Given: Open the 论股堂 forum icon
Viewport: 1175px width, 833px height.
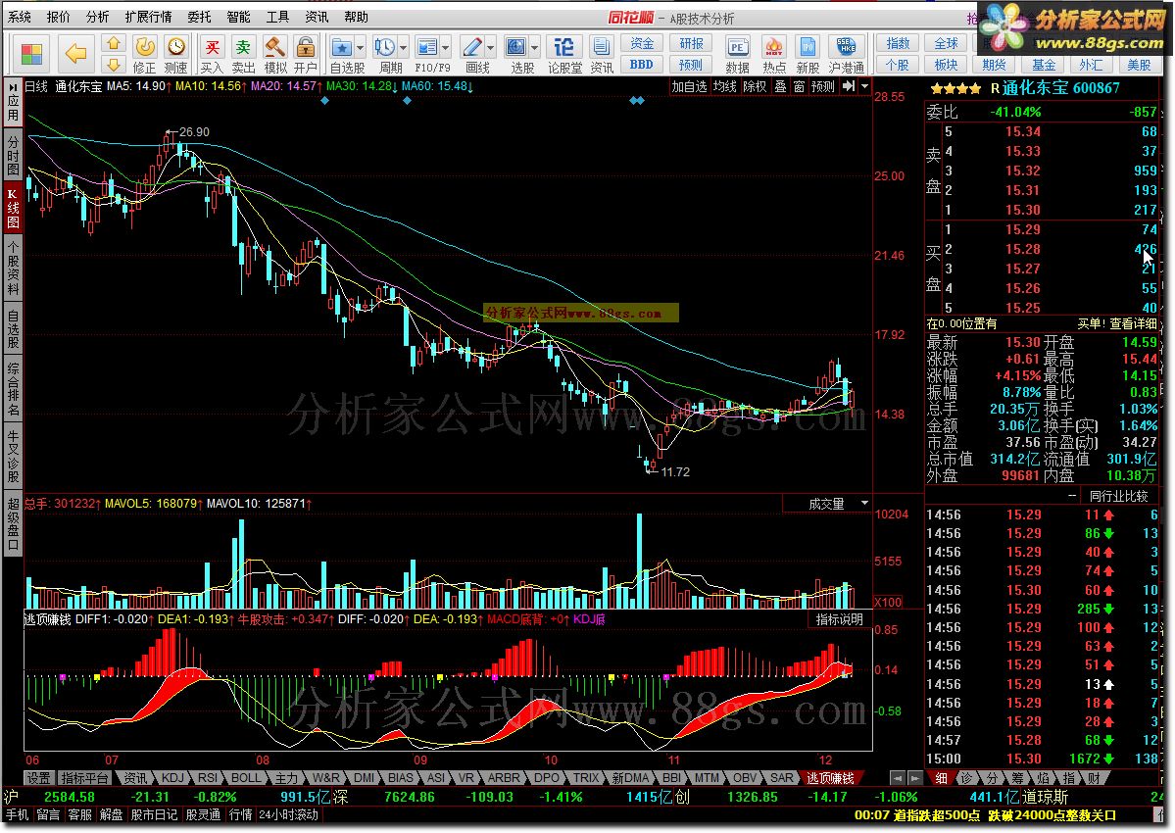Looking at the screenshot, I should pyautogui.click(x=564, y=54).
